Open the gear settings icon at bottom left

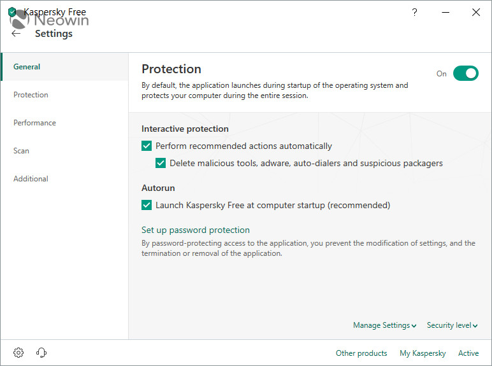(x=18, y=353)
